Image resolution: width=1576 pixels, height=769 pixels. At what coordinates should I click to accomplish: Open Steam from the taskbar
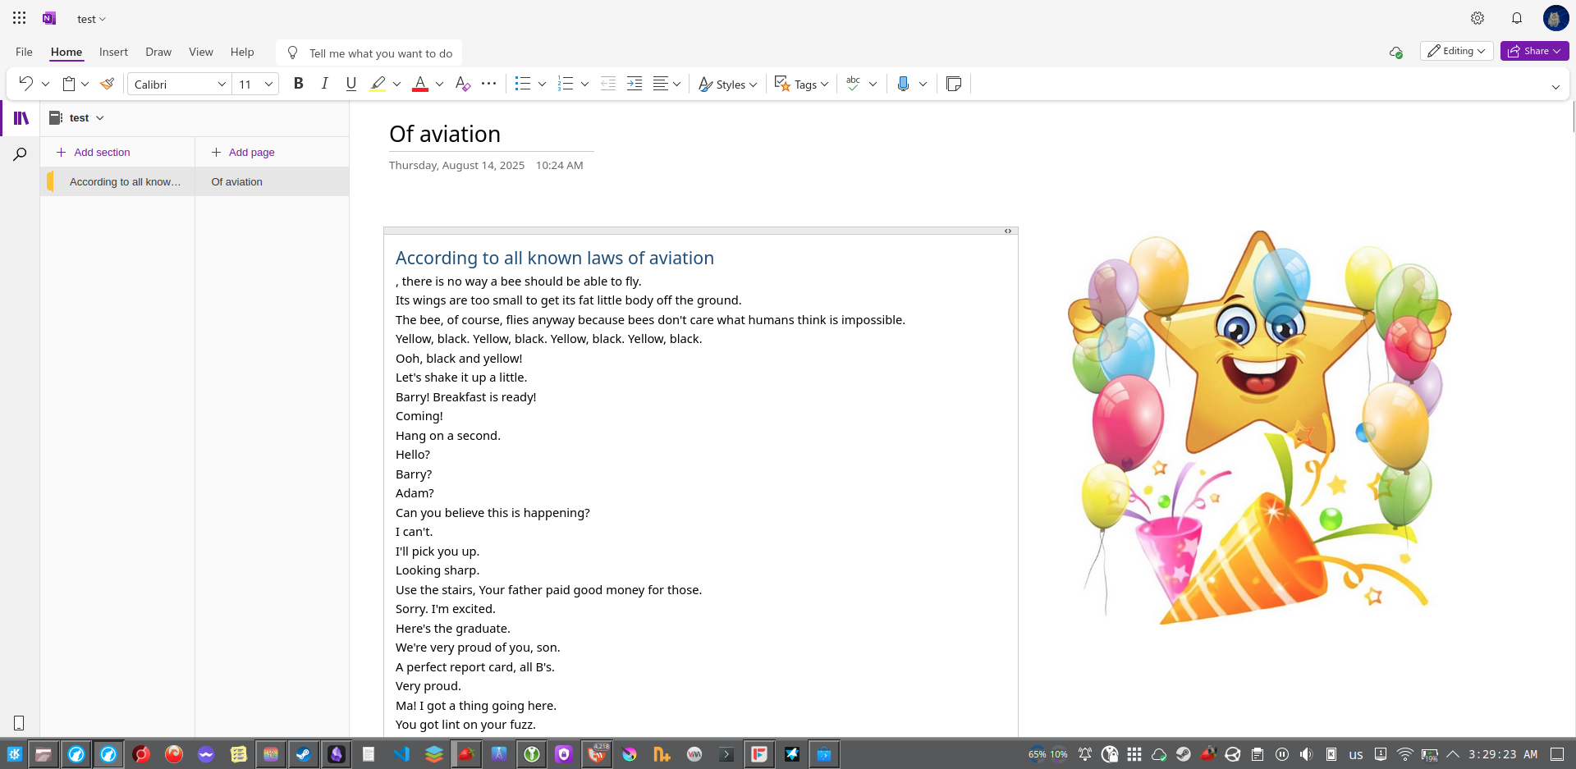coord(303,754)
